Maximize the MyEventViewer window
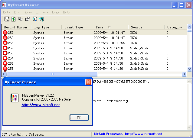Image resolution: width=193 pixels, height=138 pixels. [x=182, y=5]
